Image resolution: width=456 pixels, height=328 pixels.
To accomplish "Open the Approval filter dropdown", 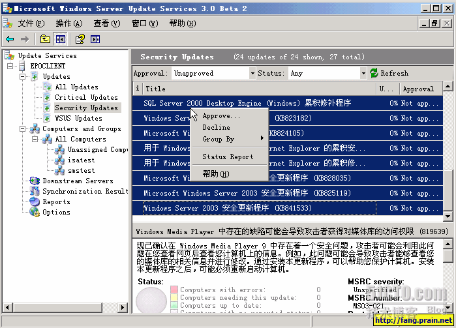I will [x=252, y=73].
